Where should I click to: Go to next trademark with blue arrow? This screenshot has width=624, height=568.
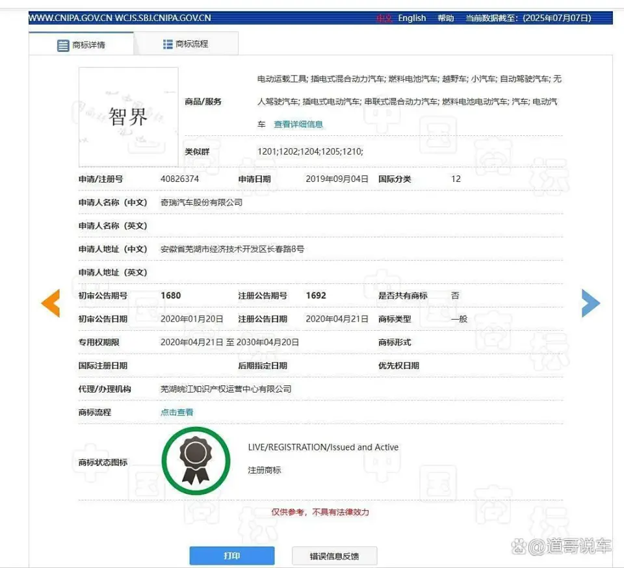click(x=591, y=303)
